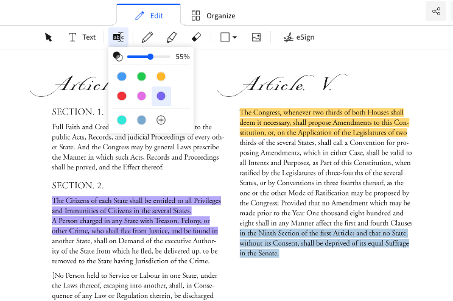Click the Text tool
Viewport: 453px width, 301px height.
pos(82,37)
